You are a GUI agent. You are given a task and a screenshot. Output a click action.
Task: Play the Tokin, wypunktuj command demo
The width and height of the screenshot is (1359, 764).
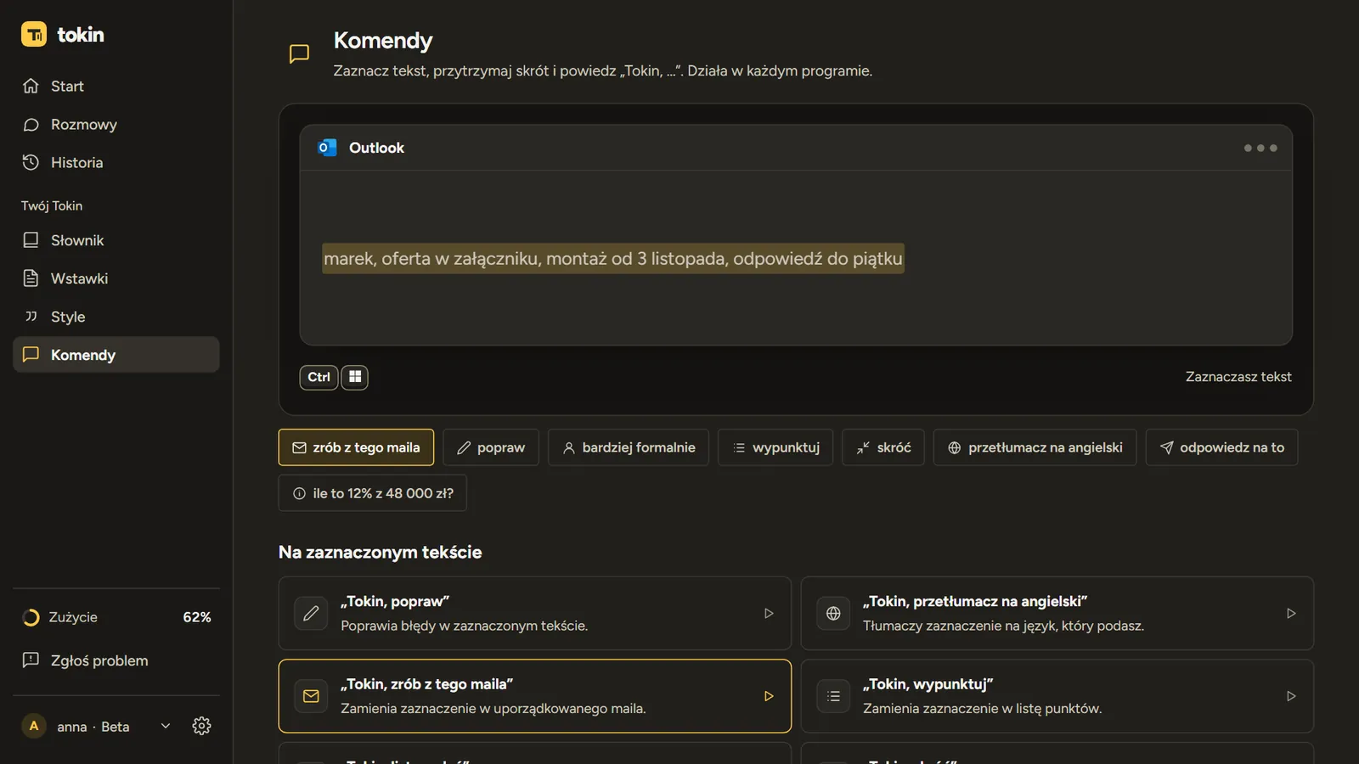pos(1291,696)
